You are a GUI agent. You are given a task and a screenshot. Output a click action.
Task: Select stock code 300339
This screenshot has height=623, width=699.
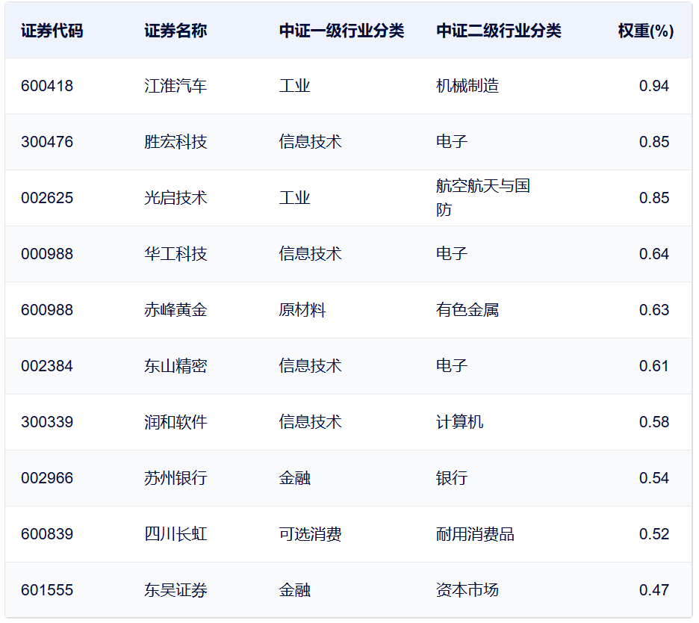tap(47, 422)
